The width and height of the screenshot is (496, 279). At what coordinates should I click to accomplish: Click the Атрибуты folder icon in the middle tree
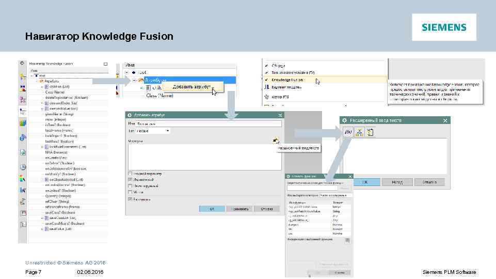[141, 80]
